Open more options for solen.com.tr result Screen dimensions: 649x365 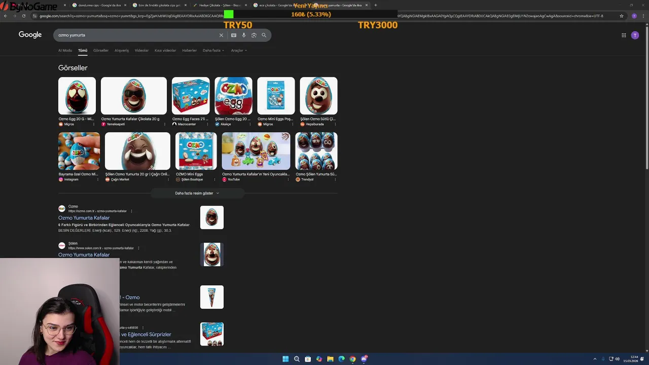[138, 248]
